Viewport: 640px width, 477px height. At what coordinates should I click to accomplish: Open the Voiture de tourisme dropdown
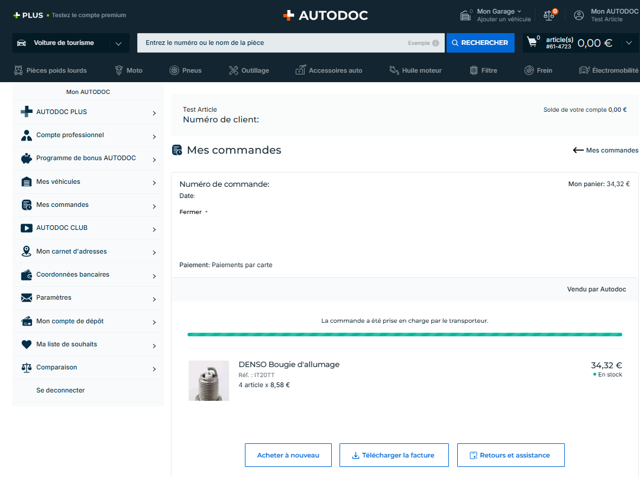(118, 43)
